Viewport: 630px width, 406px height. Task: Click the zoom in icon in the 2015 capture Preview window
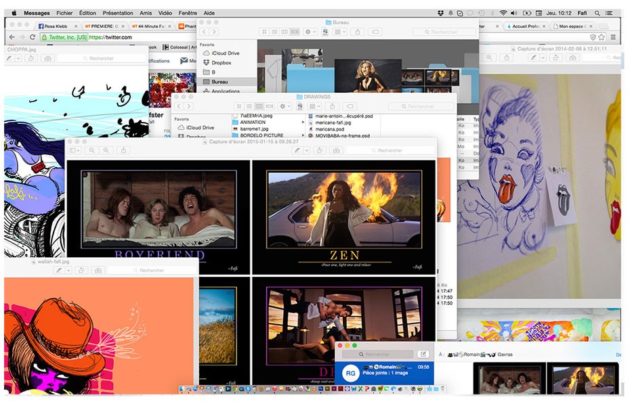[105, 150]
